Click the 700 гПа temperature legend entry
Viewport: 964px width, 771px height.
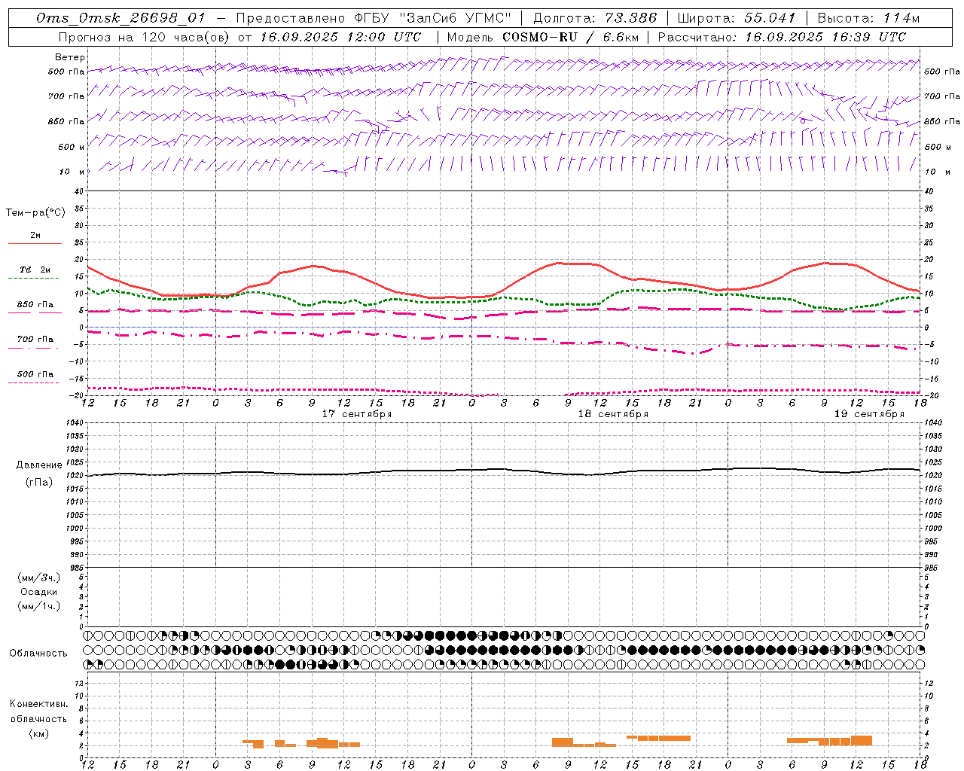(x=35, y=340)
